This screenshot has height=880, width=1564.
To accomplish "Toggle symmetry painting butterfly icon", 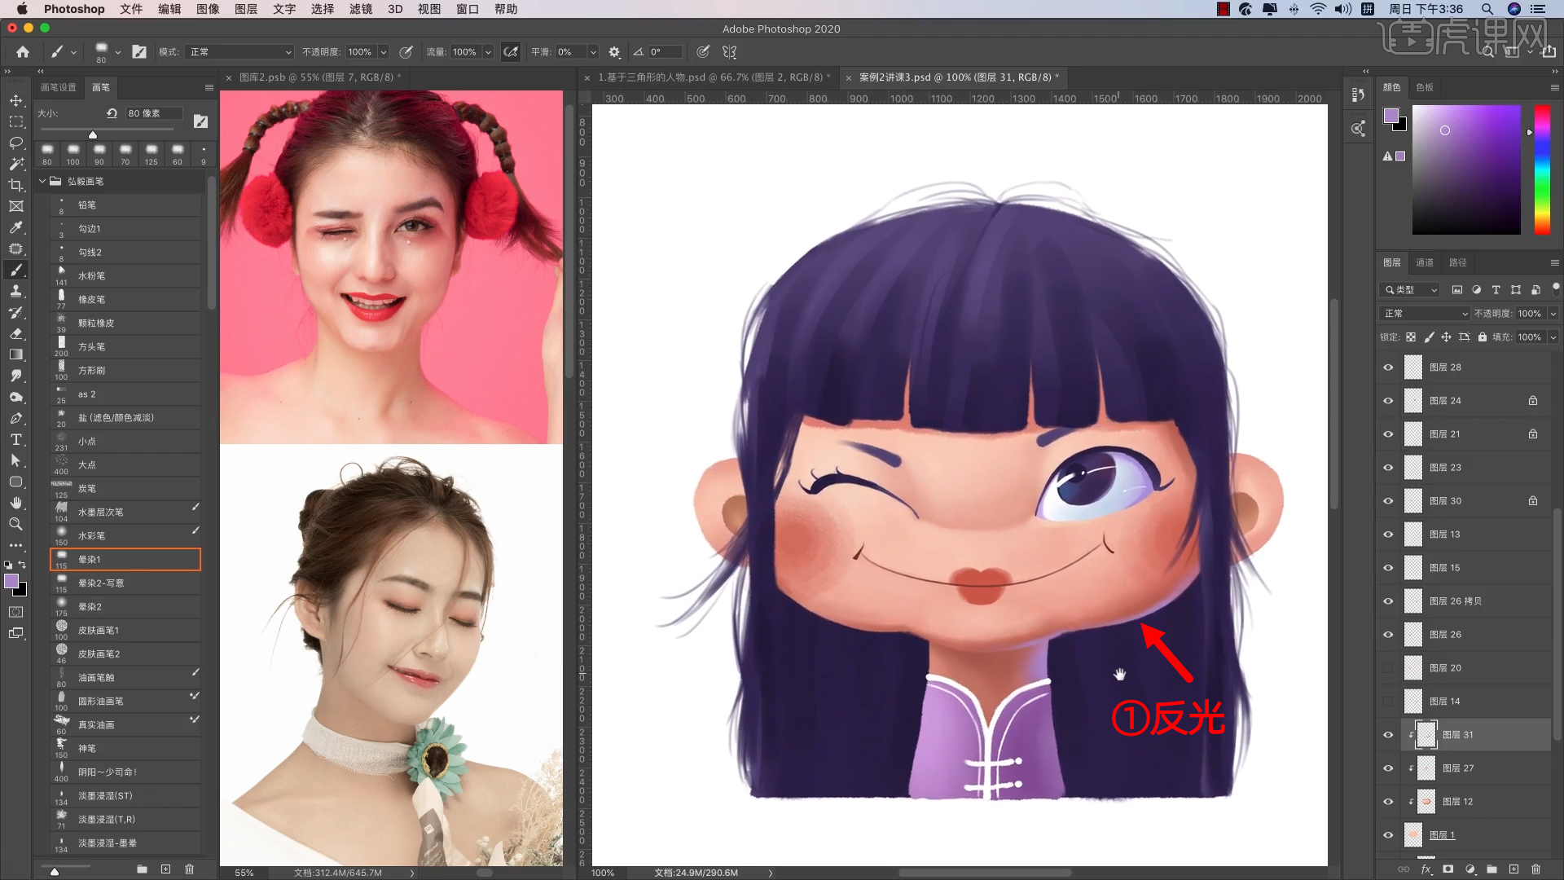I will point(730,51).
